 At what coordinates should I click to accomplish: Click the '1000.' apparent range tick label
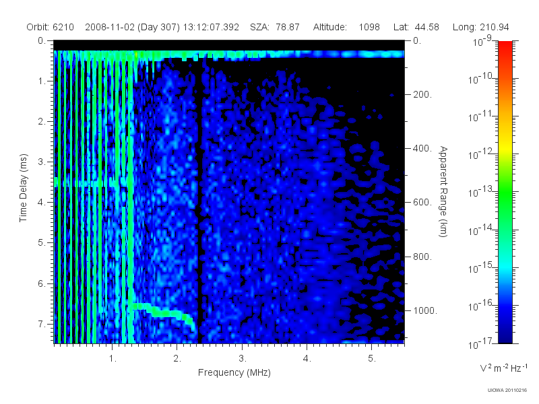pos(425,310)
